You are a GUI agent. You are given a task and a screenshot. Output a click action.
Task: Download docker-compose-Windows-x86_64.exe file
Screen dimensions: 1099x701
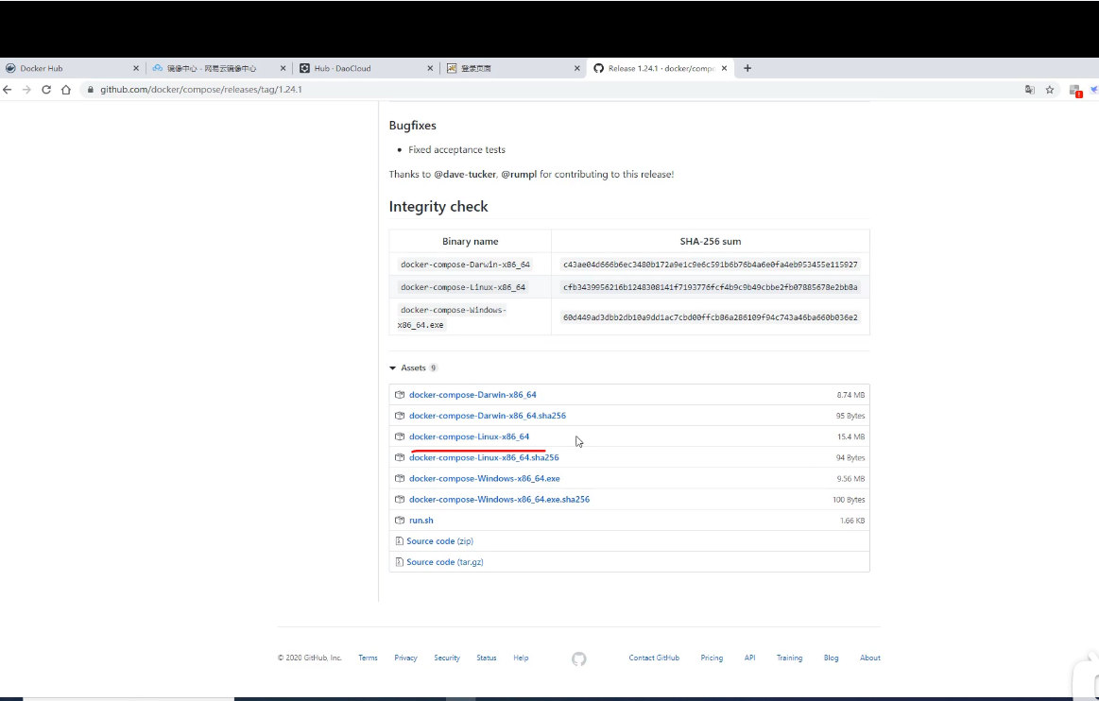[x=484, y=479]
